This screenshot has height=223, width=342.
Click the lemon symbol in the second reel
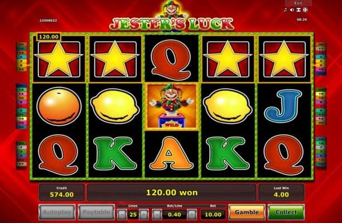tap(115, 106)
